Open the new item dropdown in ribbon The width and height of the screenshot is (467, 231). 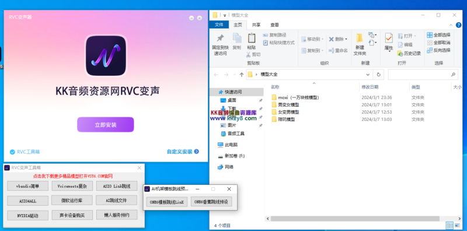pos(372,35)
